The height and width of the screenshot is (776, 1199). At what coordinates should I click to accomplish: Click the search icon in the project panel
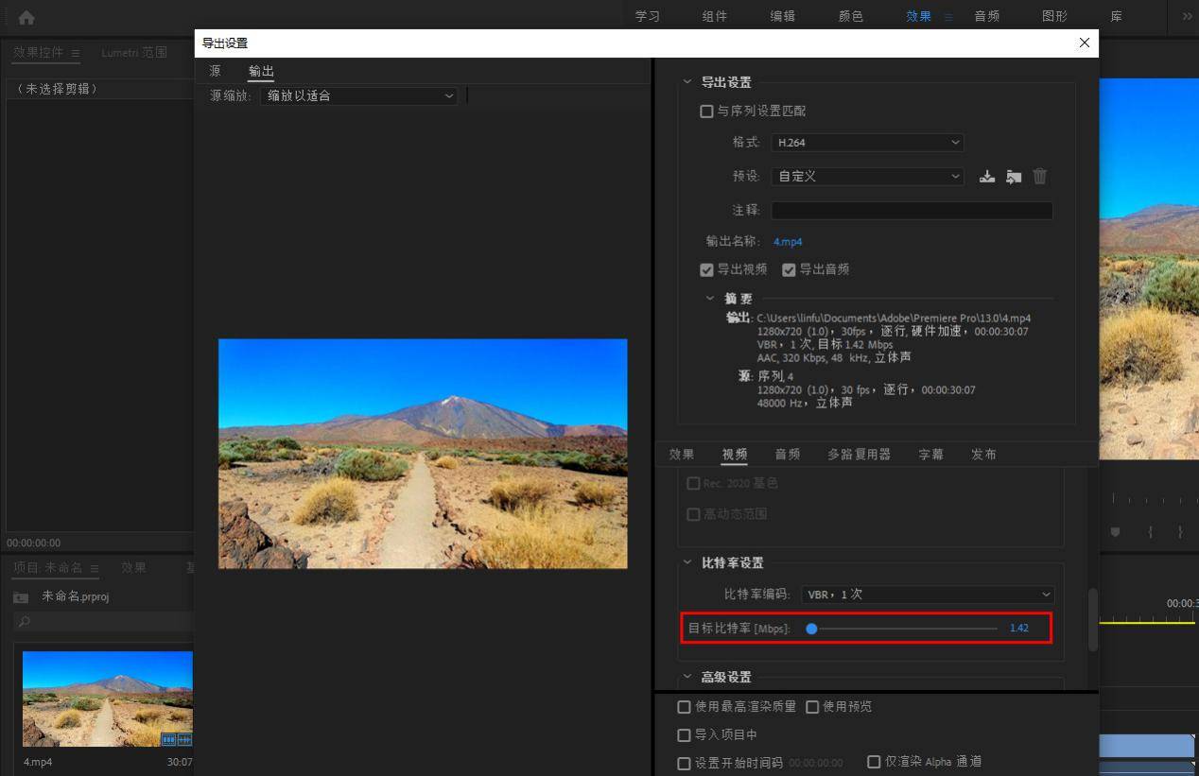pyautogui.click(x=21, y=622)
